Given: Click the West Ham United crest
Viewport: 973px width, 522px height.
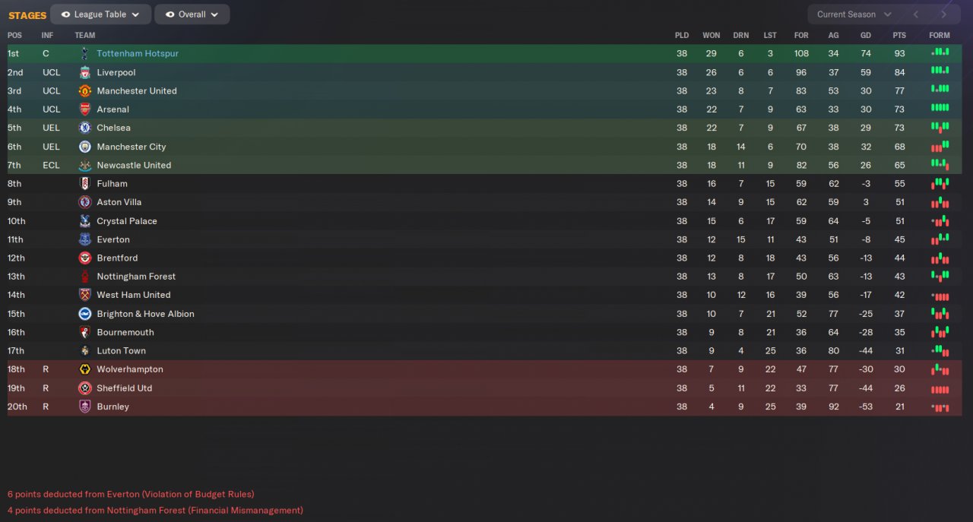Looking at the screenshot, I should [x=84, y=295].
